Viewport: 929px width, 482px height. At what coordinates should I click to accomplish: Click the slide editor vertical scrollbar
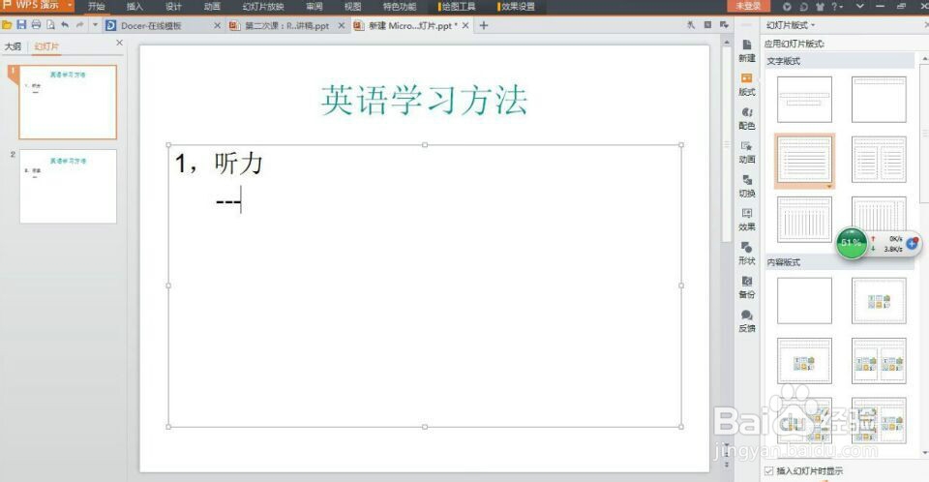point(727,142)
